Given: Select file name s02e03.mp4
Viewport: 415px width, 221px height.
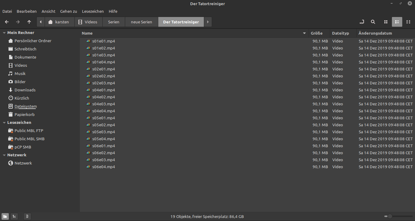Looking at the screenshot, I should (x=104, y=83).
